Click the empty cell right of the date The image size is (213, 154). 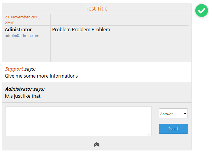click(119, 20)
